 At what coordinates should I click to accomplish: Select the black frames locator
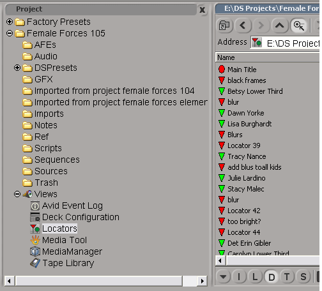[242, 80]
